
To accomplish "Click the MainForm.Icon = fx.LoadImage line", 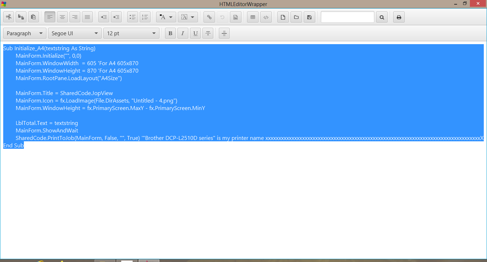I will coord(97,101).
